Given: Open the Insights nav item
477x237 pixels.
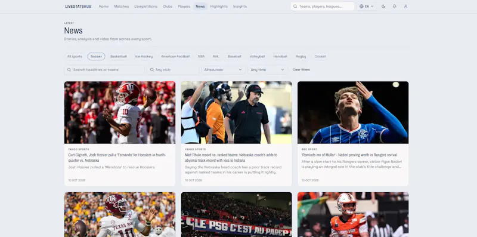Looking at the screenshot, I should [240, 7].
